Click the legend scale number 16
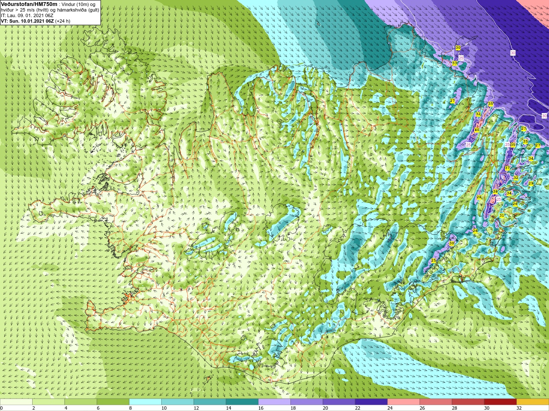The width and height of the screenshot is (549, 411). click(261, 408)
